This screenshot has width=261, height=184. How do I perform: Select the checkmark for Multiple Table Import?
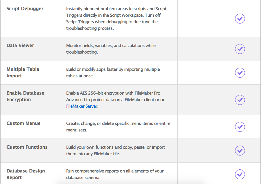[240, 73]
